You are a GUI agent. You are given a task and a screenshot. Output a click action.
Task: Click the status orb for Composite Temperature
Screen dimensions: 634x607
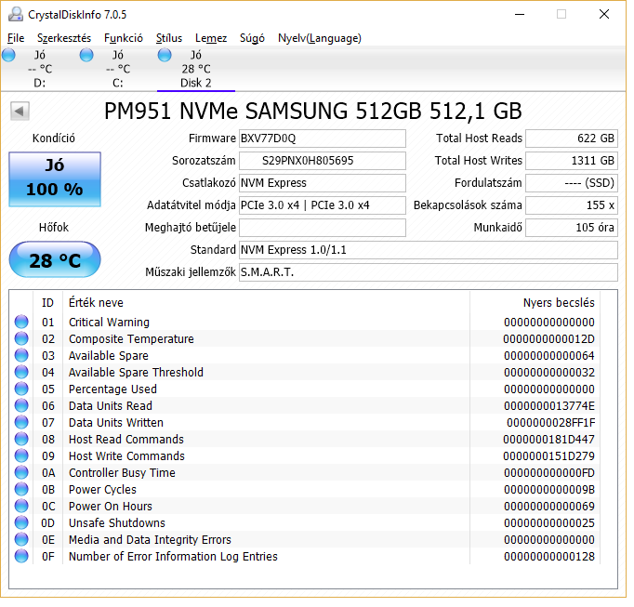tap(21, 338)
